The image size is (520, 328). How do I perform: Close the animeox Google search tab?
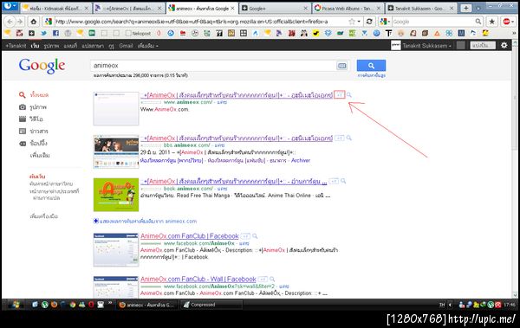click(x=232, y=9)
